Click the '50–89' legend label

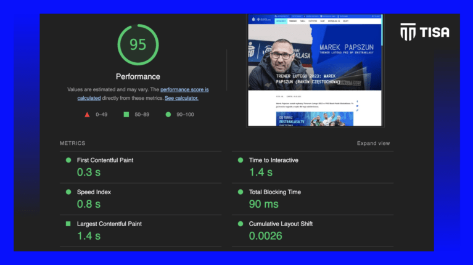pos(142,115)
